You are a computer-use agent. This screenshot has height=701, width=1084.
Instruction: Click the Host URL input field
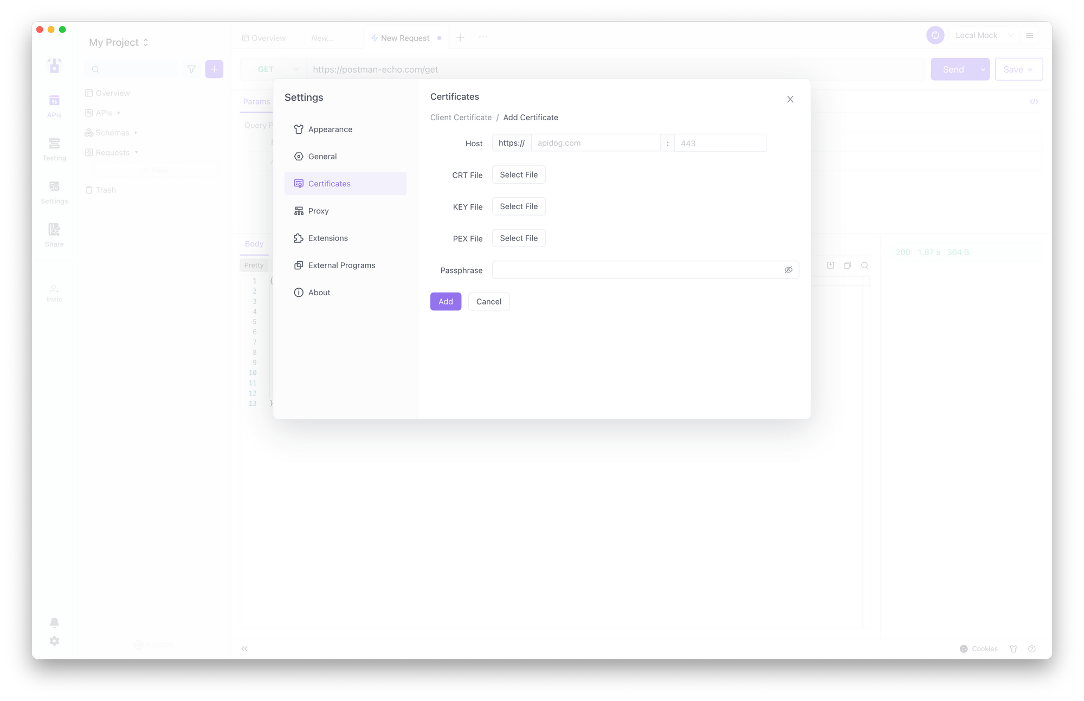[596, 143]
